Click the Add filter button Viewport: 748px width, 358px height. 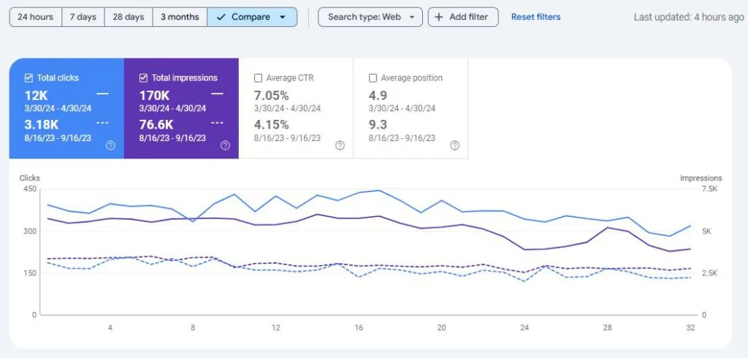tap(463, 18)
